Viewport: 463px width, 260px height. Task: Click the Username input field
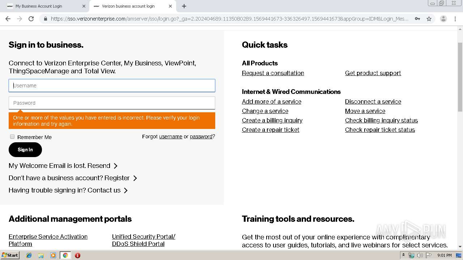pos(112,86)
